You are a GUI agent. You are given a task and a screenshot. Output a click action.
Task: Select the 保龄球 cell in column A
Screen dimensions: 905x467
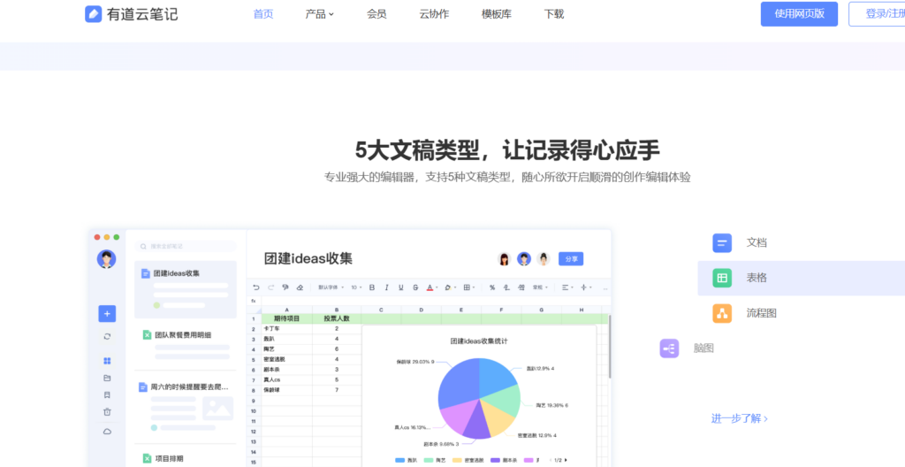pyautogui.click(x=287, y=390)
